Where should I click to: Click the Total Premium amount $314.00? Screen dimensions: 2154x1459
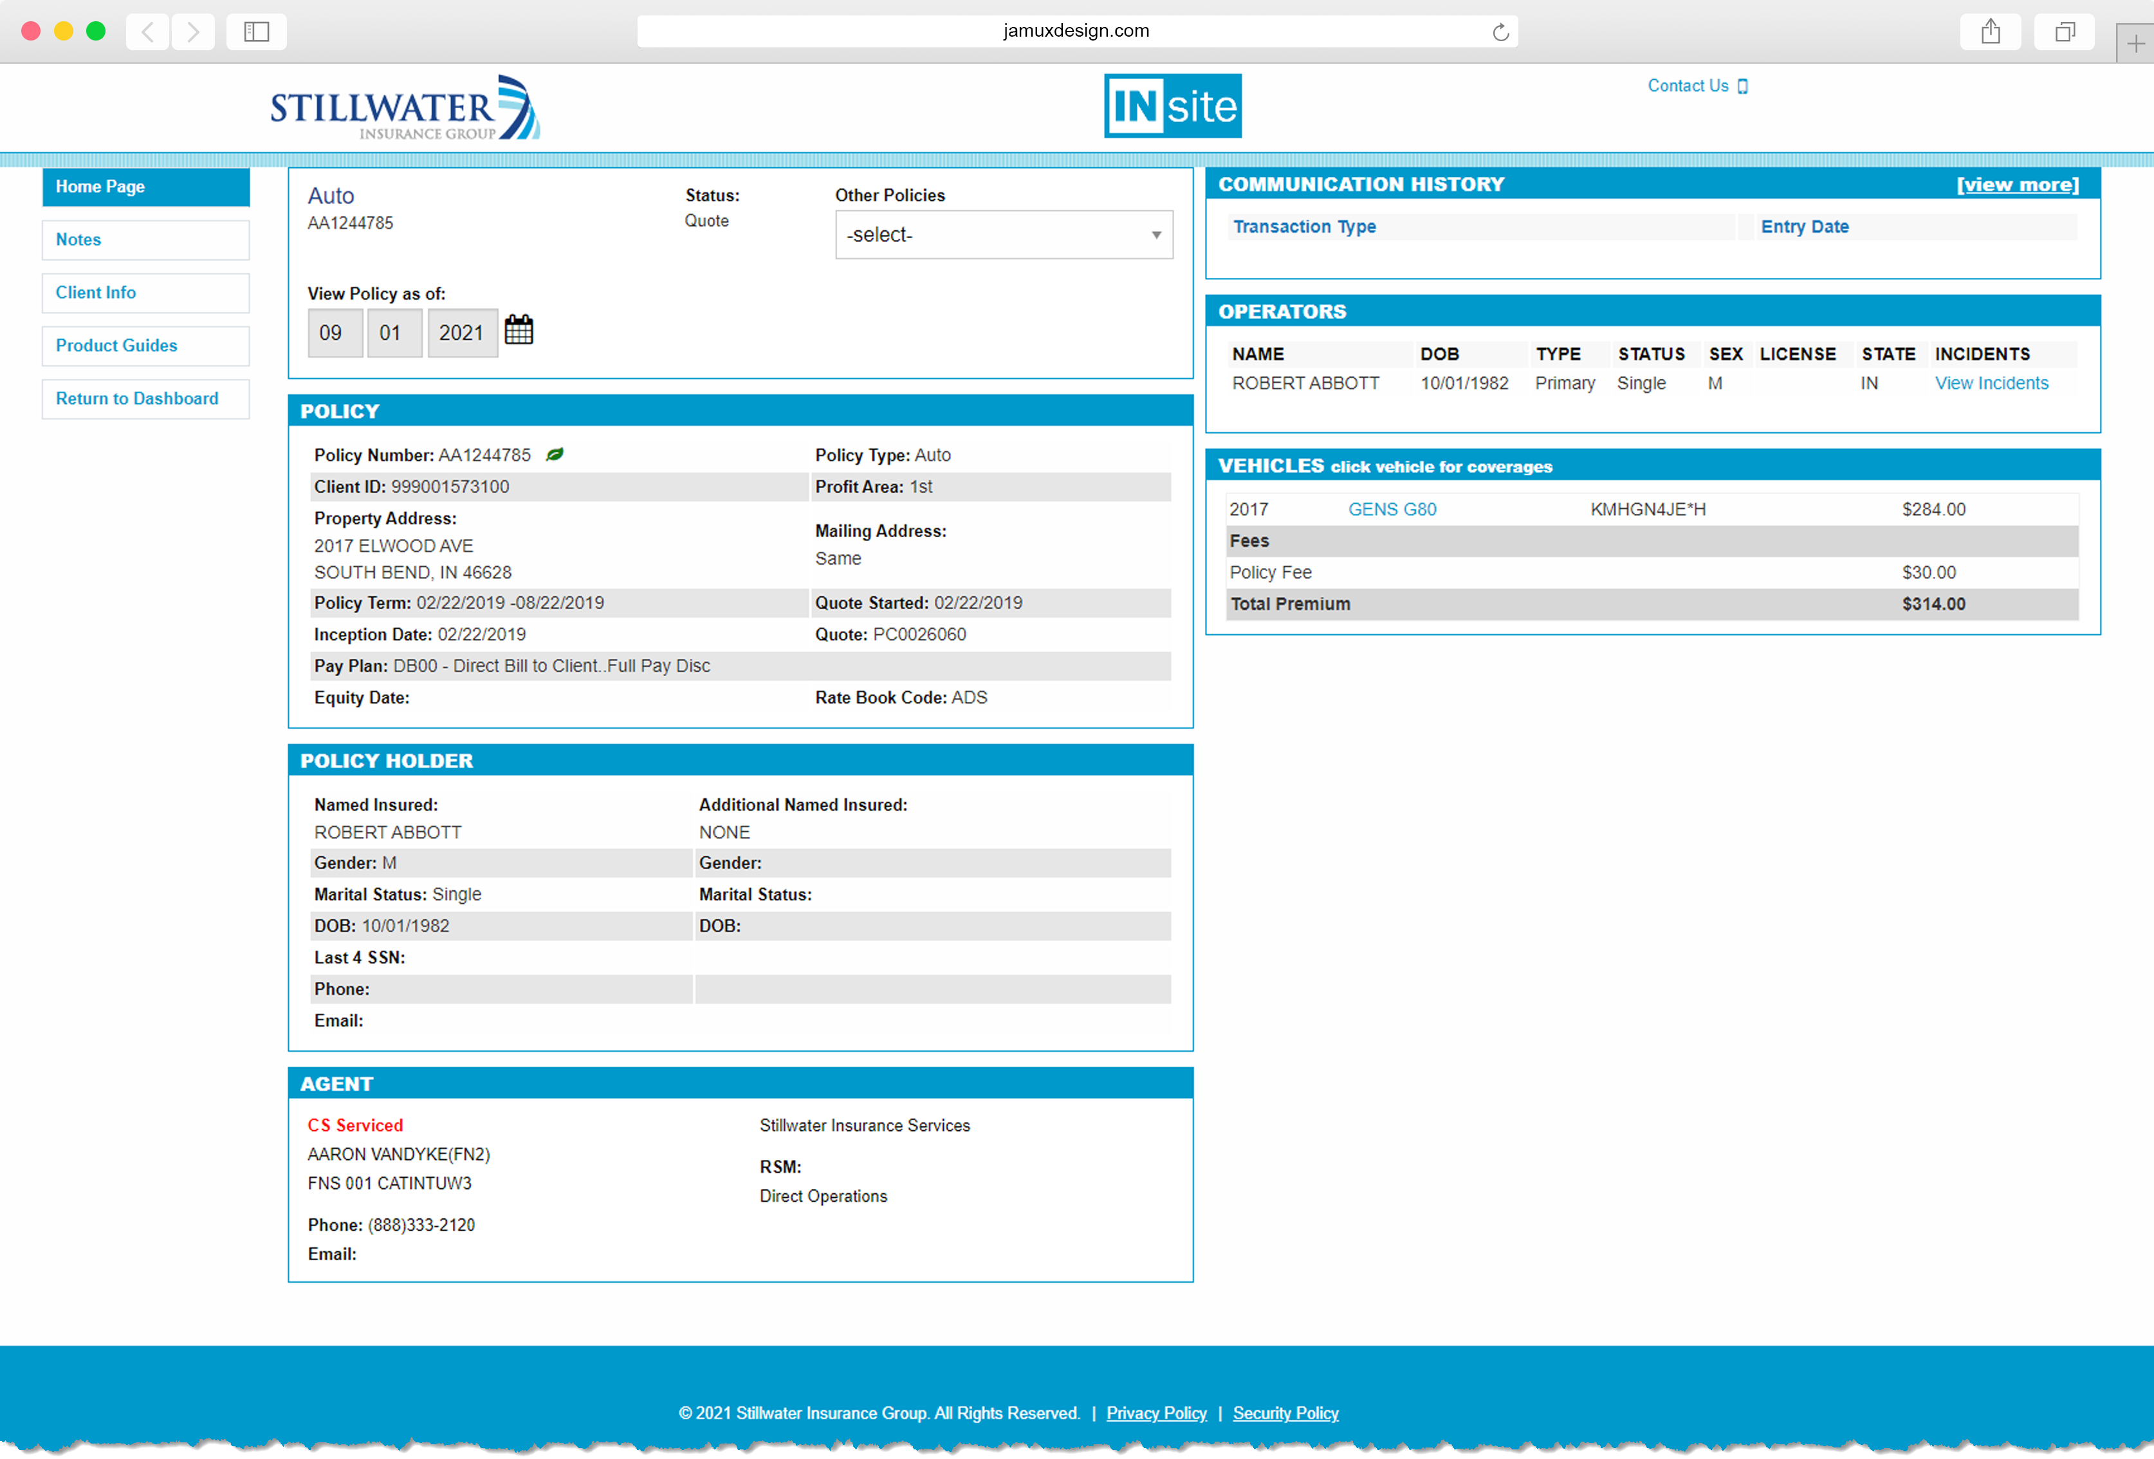pos(1933,603)
